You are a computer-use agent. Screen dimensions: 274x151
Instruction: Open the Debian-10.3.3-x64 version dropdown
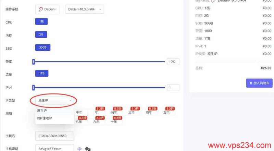(85, 9)
